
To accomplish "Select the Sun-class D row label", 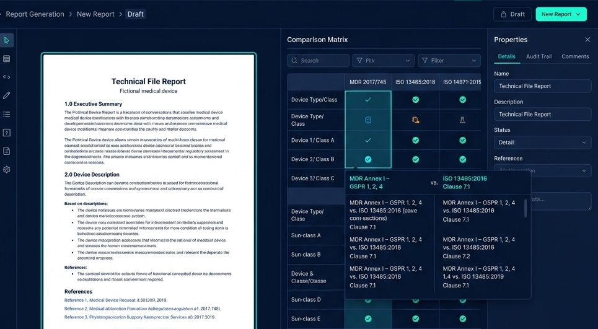I will click(306, 300).
